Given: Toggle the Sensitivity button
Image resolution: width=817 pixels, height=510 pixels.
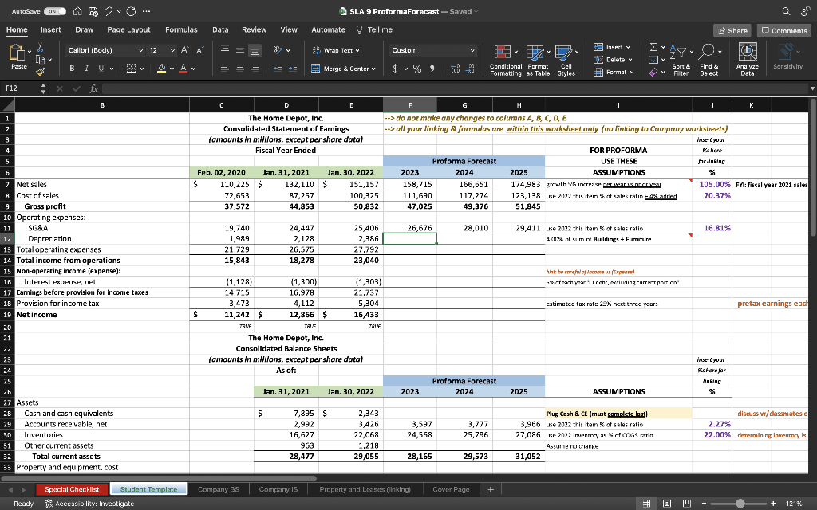Looking at the screenshot, I should click(x=787, y=59).
